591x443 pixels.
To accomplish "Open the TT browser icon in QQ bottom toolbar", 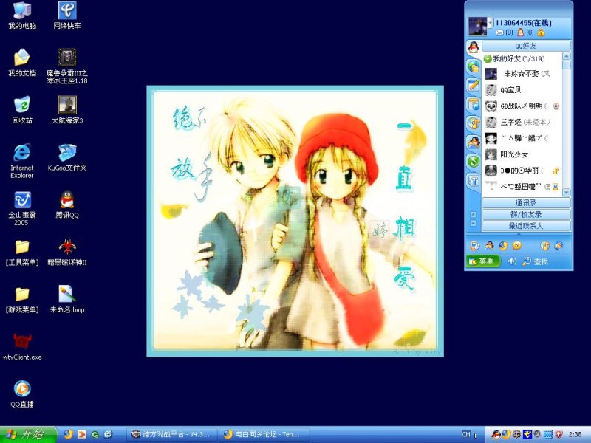I will click(x=502, y=244).
